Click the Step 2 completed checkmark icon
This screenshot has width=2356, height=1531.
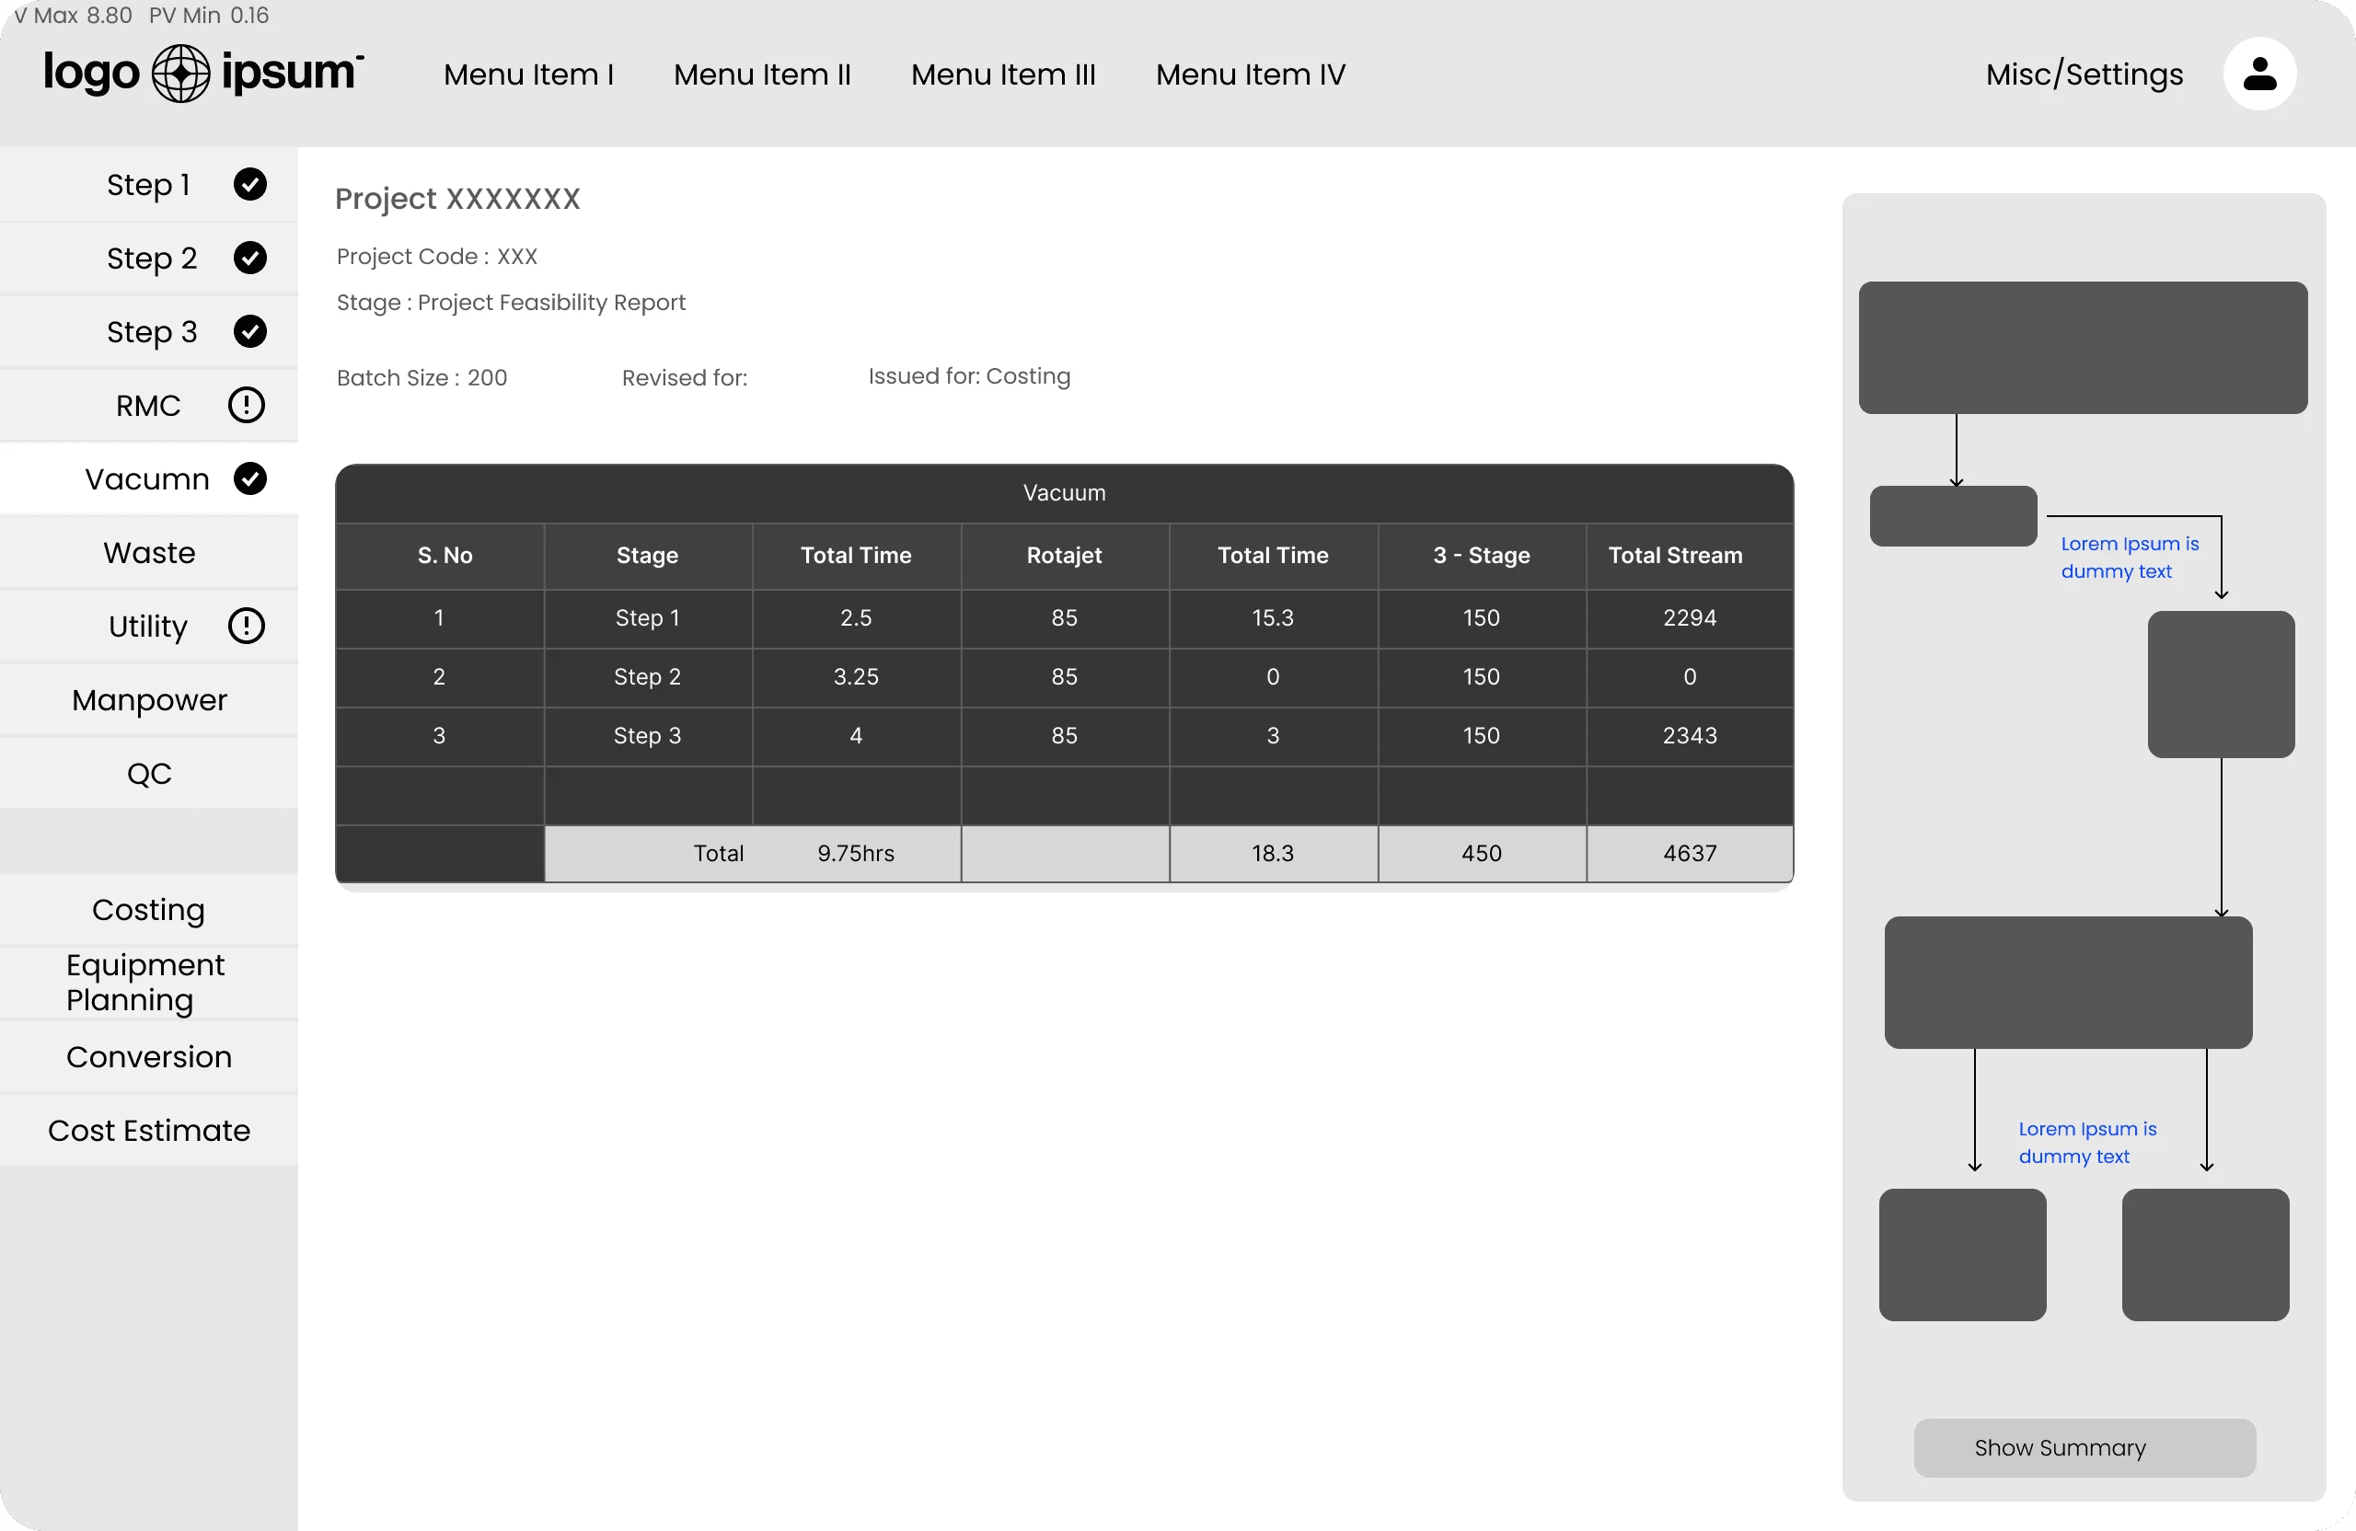(250, 259)
